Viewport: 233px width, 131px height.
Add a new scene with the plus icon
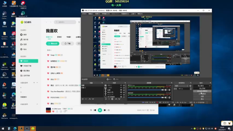point(83,99)
